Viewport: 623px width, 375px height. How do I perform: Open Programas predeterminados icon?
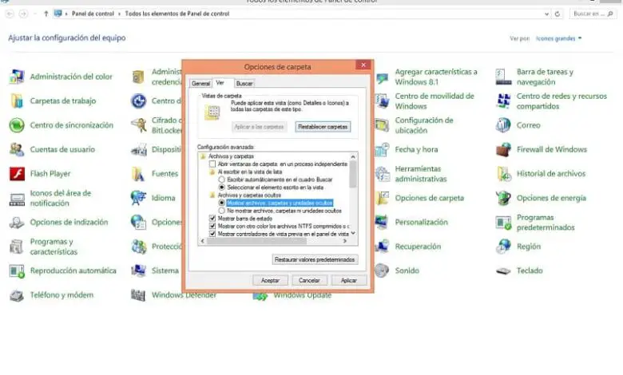tap(503, 223)
